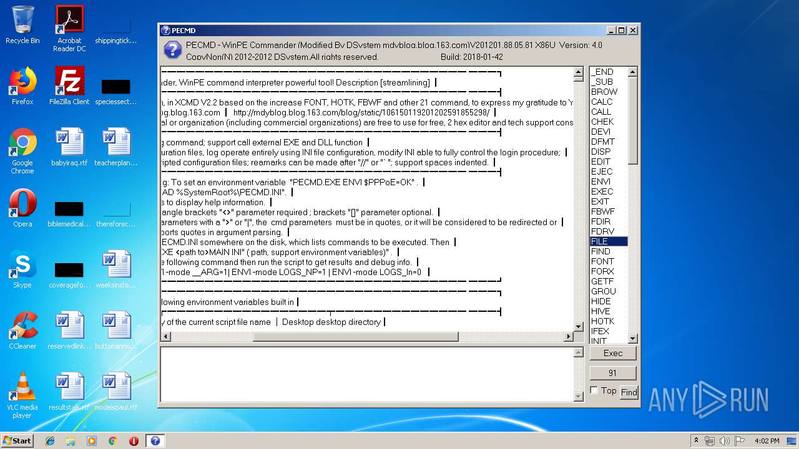Select HOTK command in list
799x449 pixels.
[x=609, y=321]
